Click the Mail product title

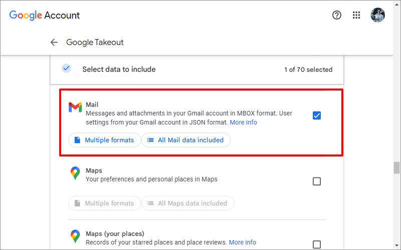pos(92,104)
